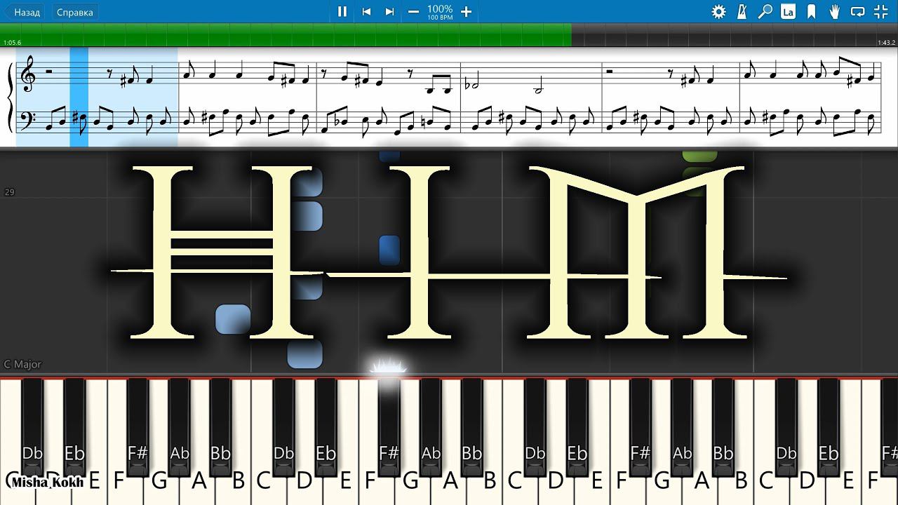Select the measure with two half notes

[x=530, y=97]
